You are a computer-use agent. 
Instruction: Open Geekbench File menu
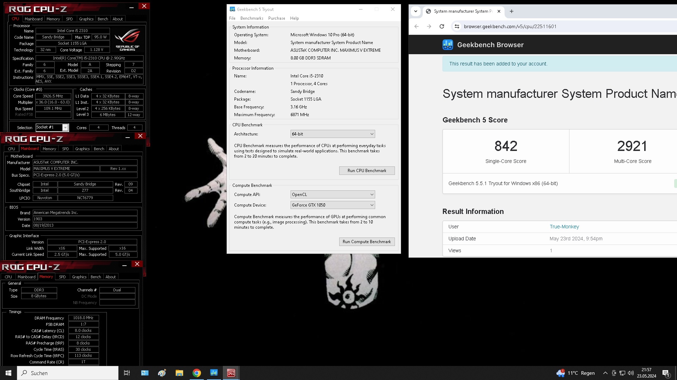pos(232,18)
